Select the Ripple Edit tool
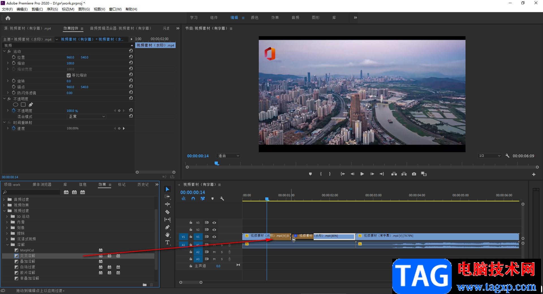The width and height of the screenshot is (543, 294). coord(167,204)
